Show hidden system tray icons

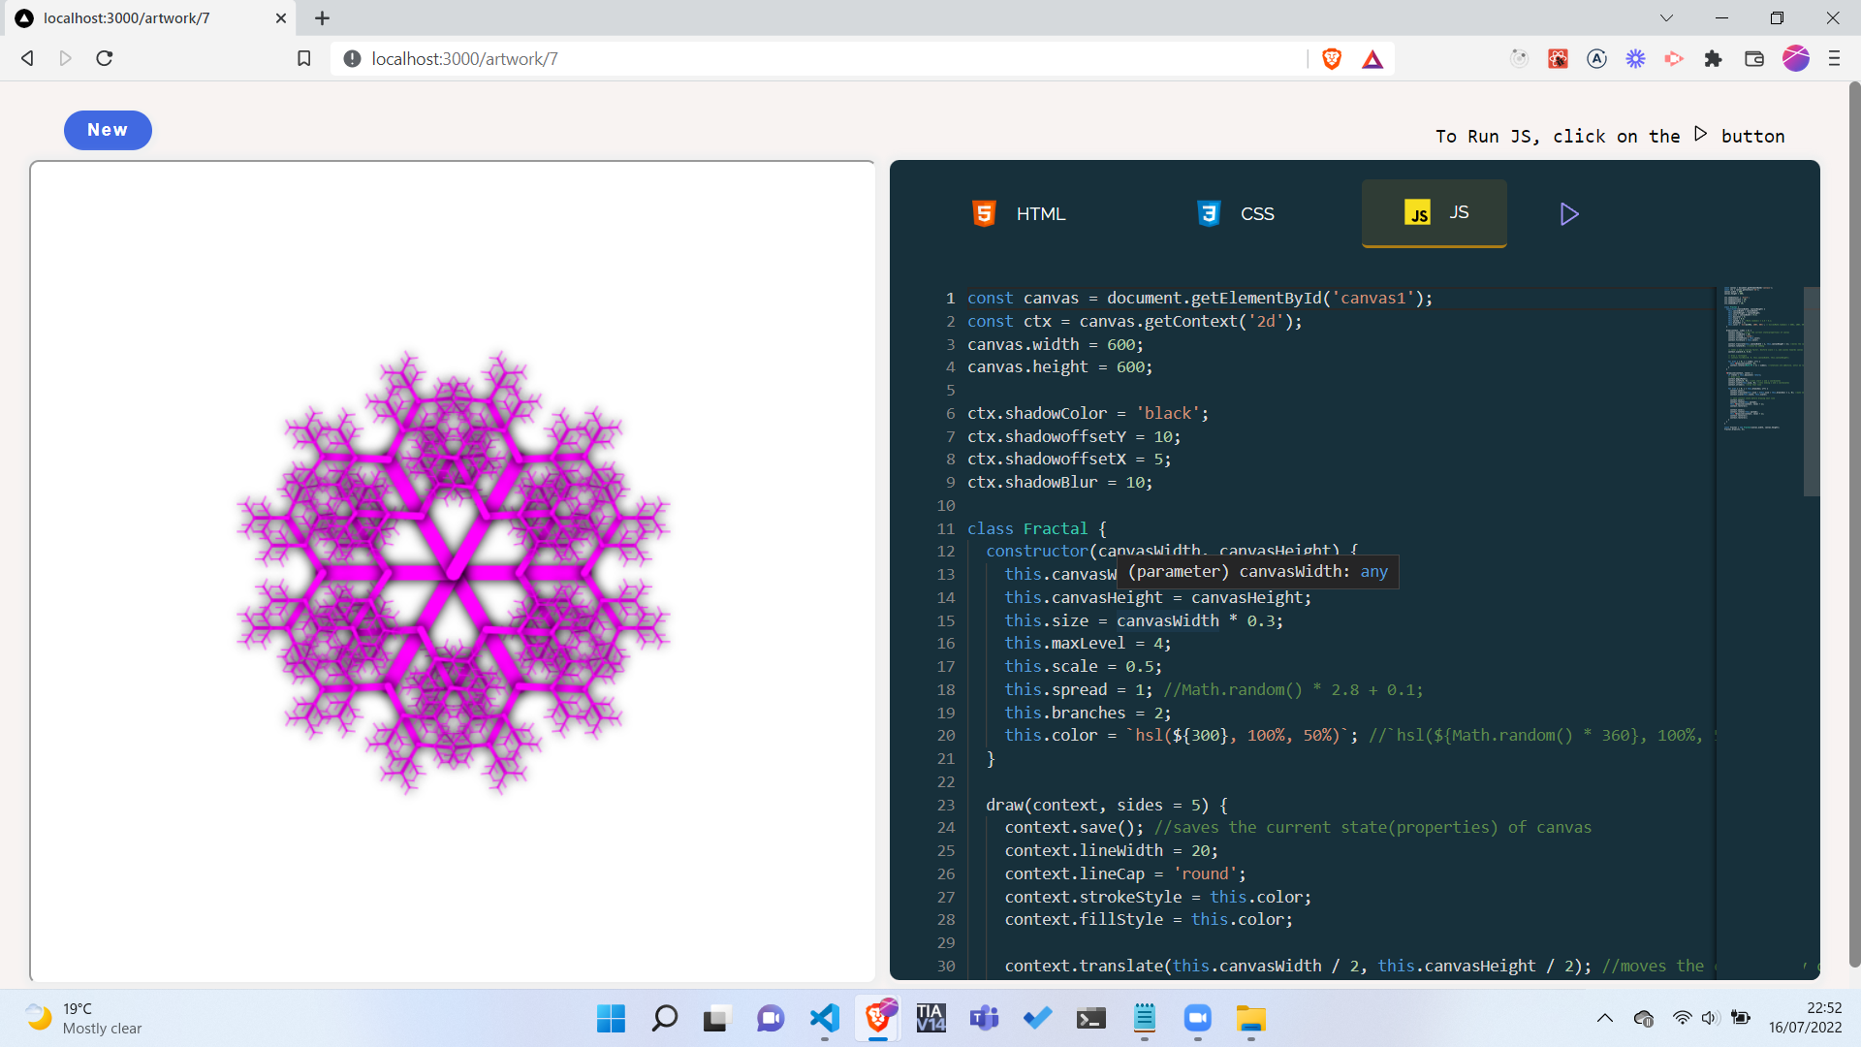point(1604,1018)
